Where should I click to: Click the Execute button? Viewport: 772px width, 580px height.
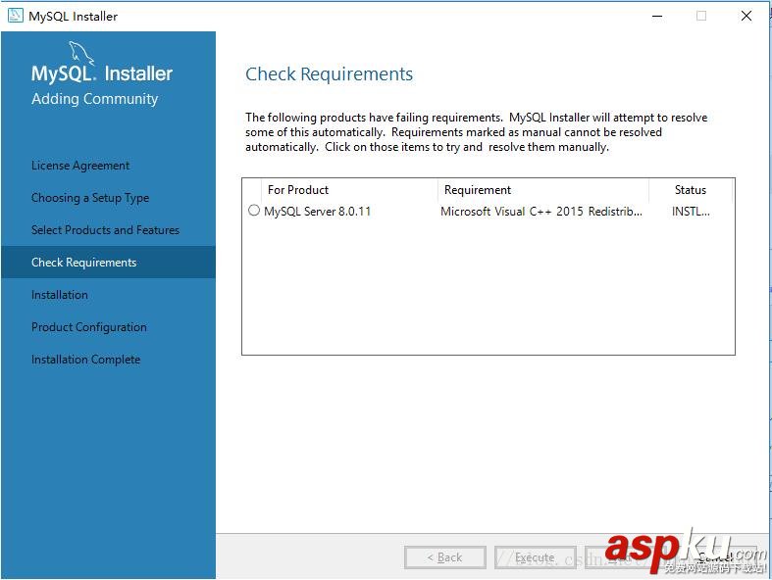(536, 557)
